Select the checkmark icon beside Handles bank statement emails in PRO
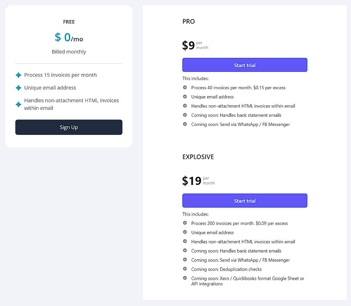 point(185,115)
